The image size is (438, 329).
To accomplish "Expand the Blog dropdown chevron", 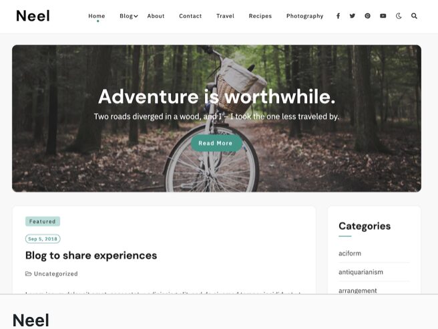I will (136, 16).
